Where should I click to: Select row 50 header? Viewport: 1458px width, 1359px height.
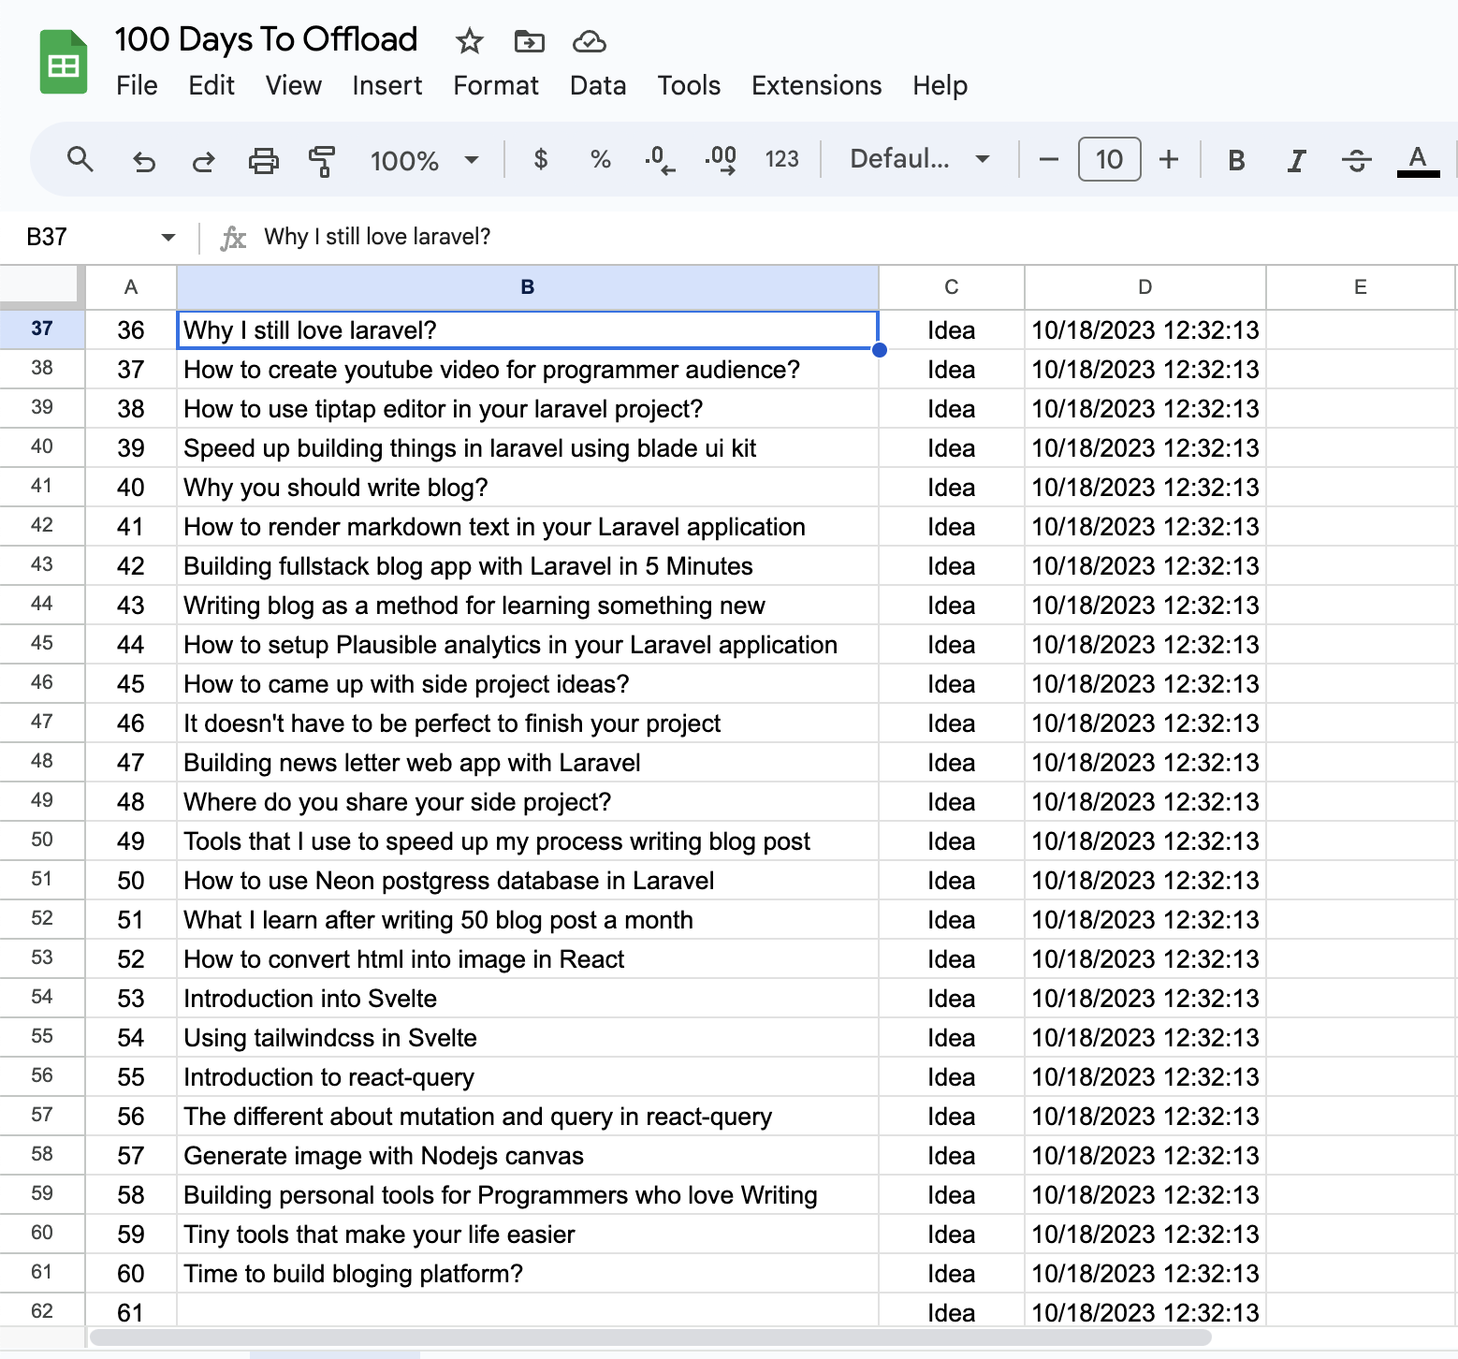tap(42, 840)
